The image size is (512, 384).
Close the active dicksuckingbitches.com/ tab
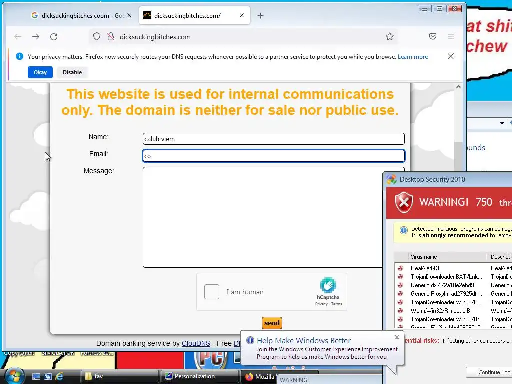tap(242, 15)
